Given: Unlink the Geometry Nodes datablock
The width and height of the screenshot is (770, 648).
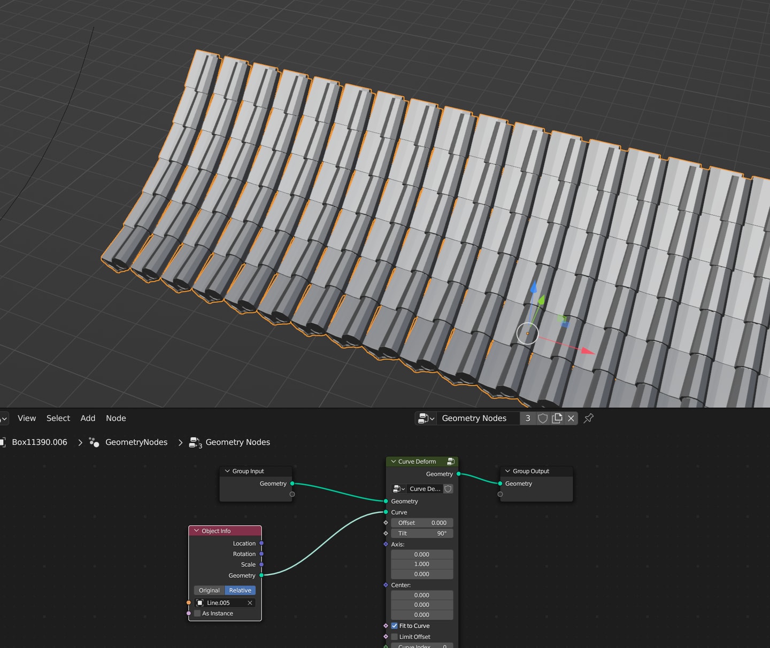Looking at the screenshot, I should pos(571,418).
